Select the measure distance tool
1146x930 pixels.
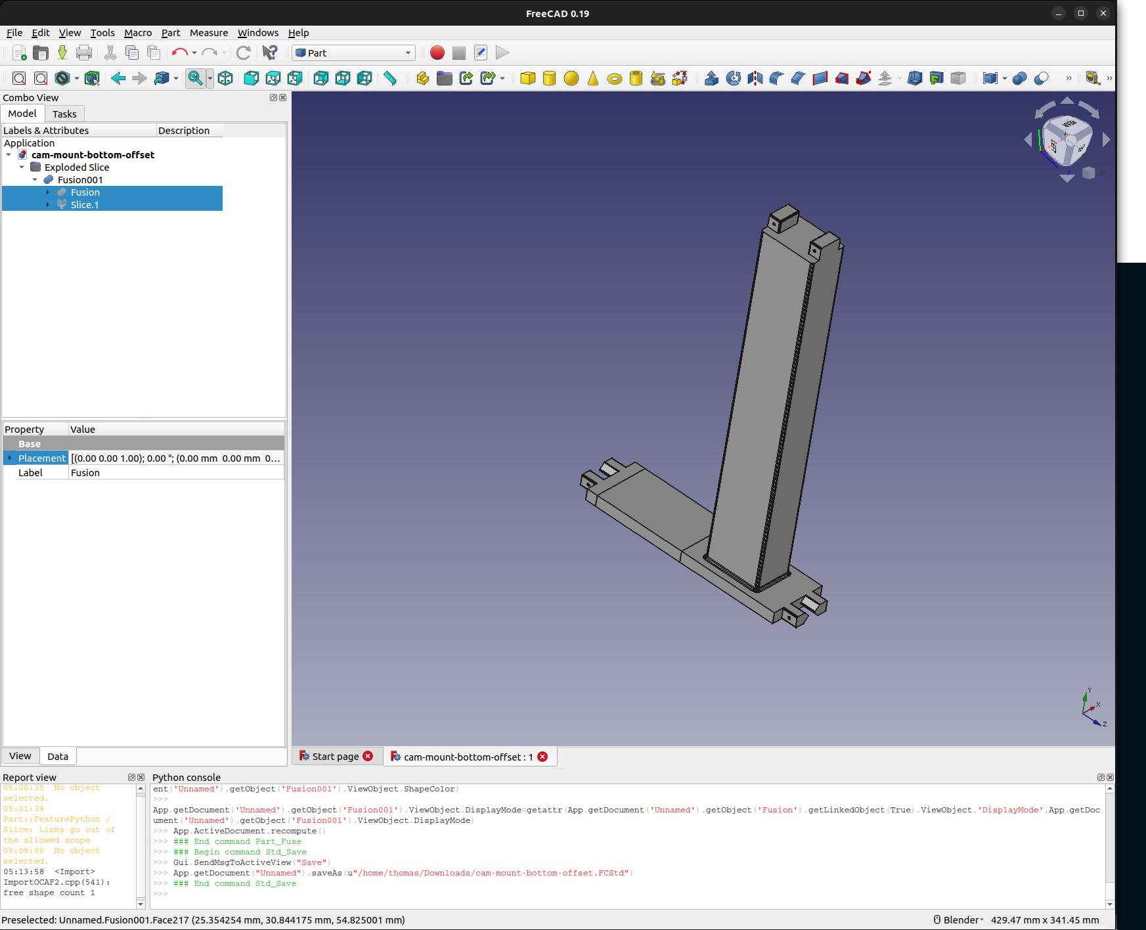coord(389,78)
